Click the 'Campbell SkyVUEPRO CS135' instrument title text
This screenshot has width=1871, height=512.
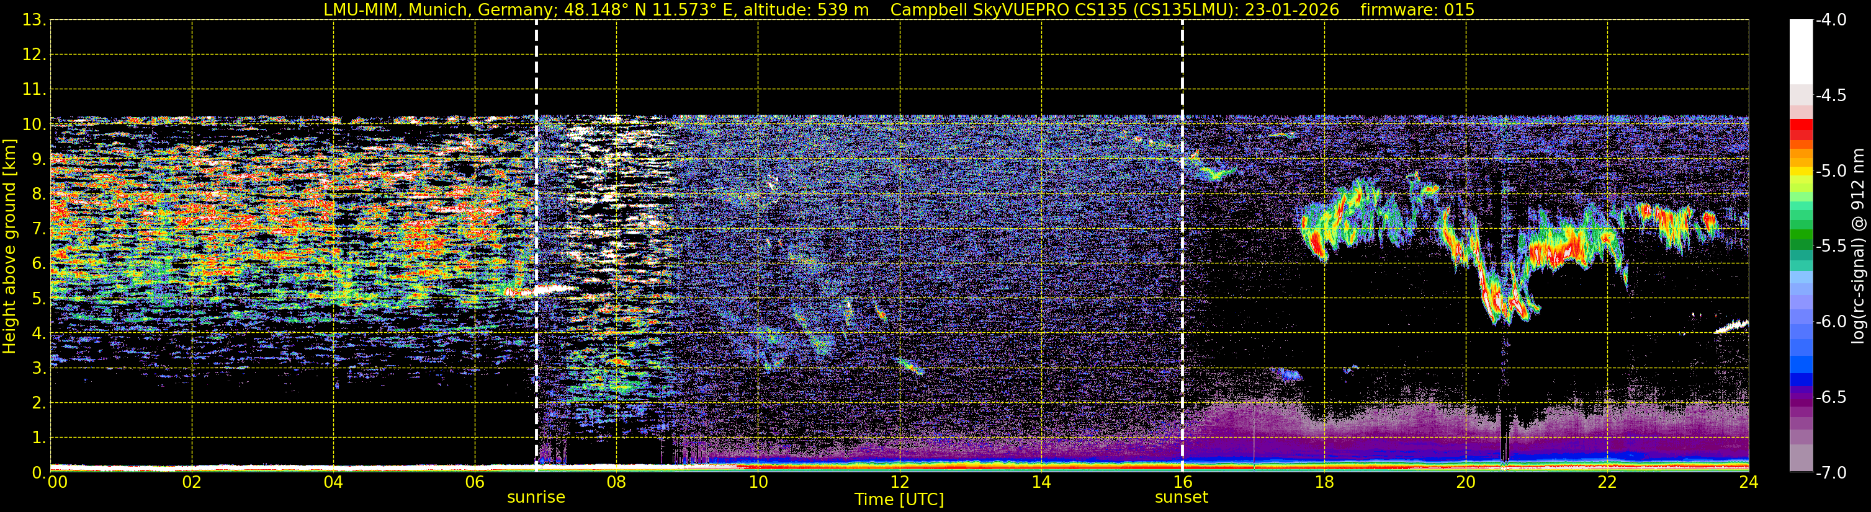coord(1008,10)
